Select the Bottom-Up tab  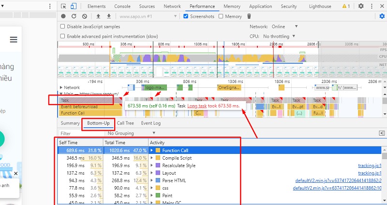click(98, 123)
